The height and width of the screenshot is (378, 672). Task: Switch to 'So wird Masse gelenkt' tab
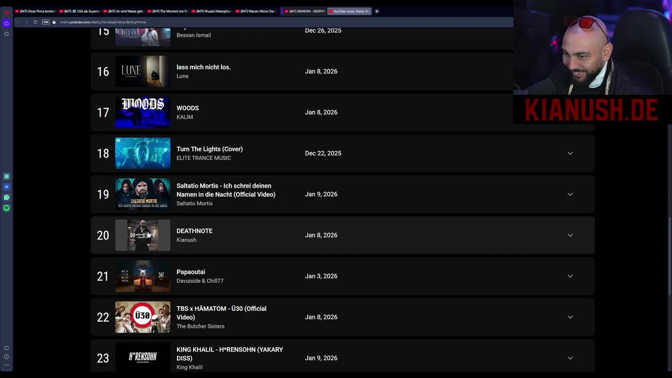123,11
